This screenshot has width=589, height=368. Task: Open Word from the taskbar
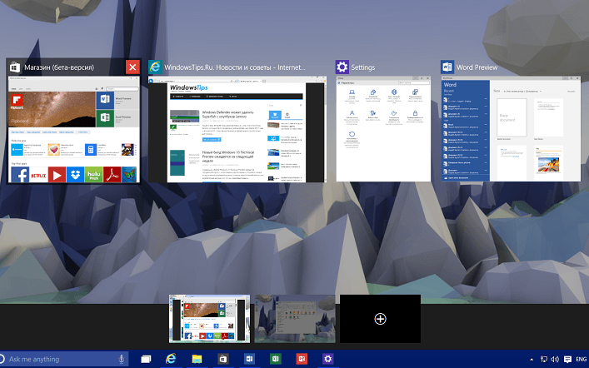point(249,359)
